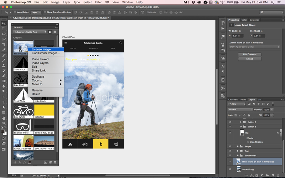Click the Edit Contents button
The height and width of the screenshot is (178, 285).
coord(249,54)
